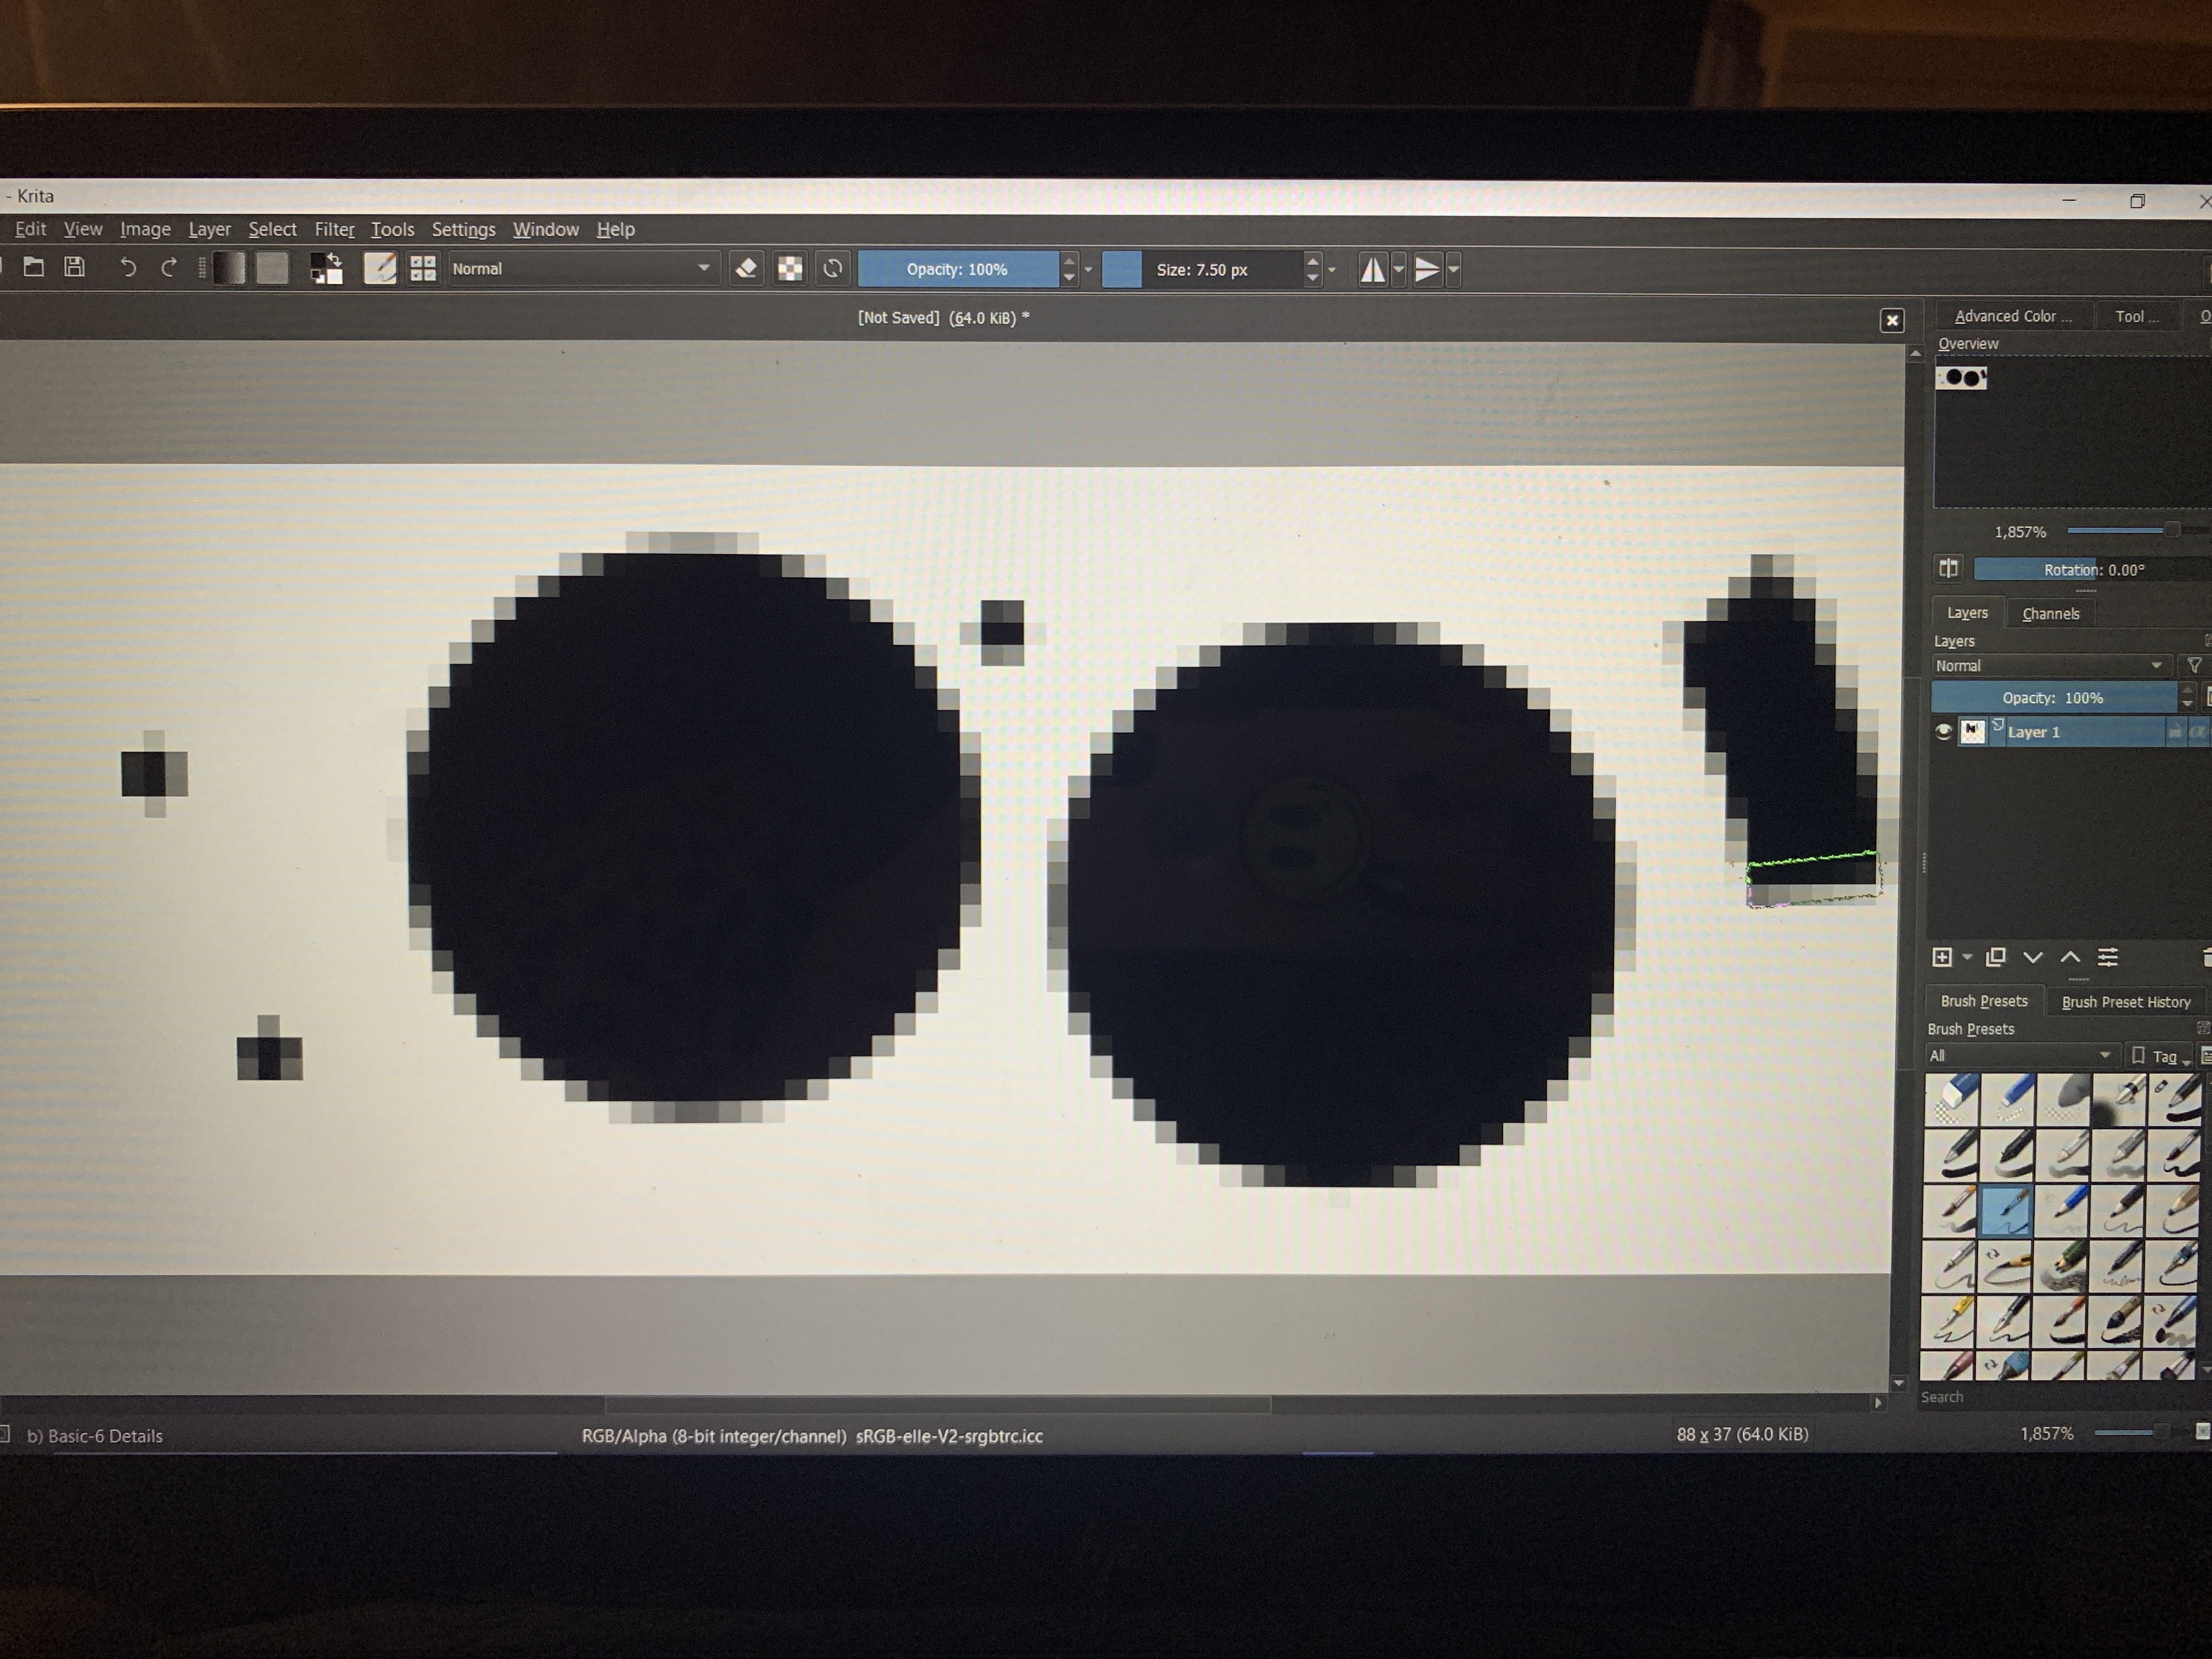Switch to the Channels tab
This screenshot has width=2212, height=1659.
[x=2050, y=613]
